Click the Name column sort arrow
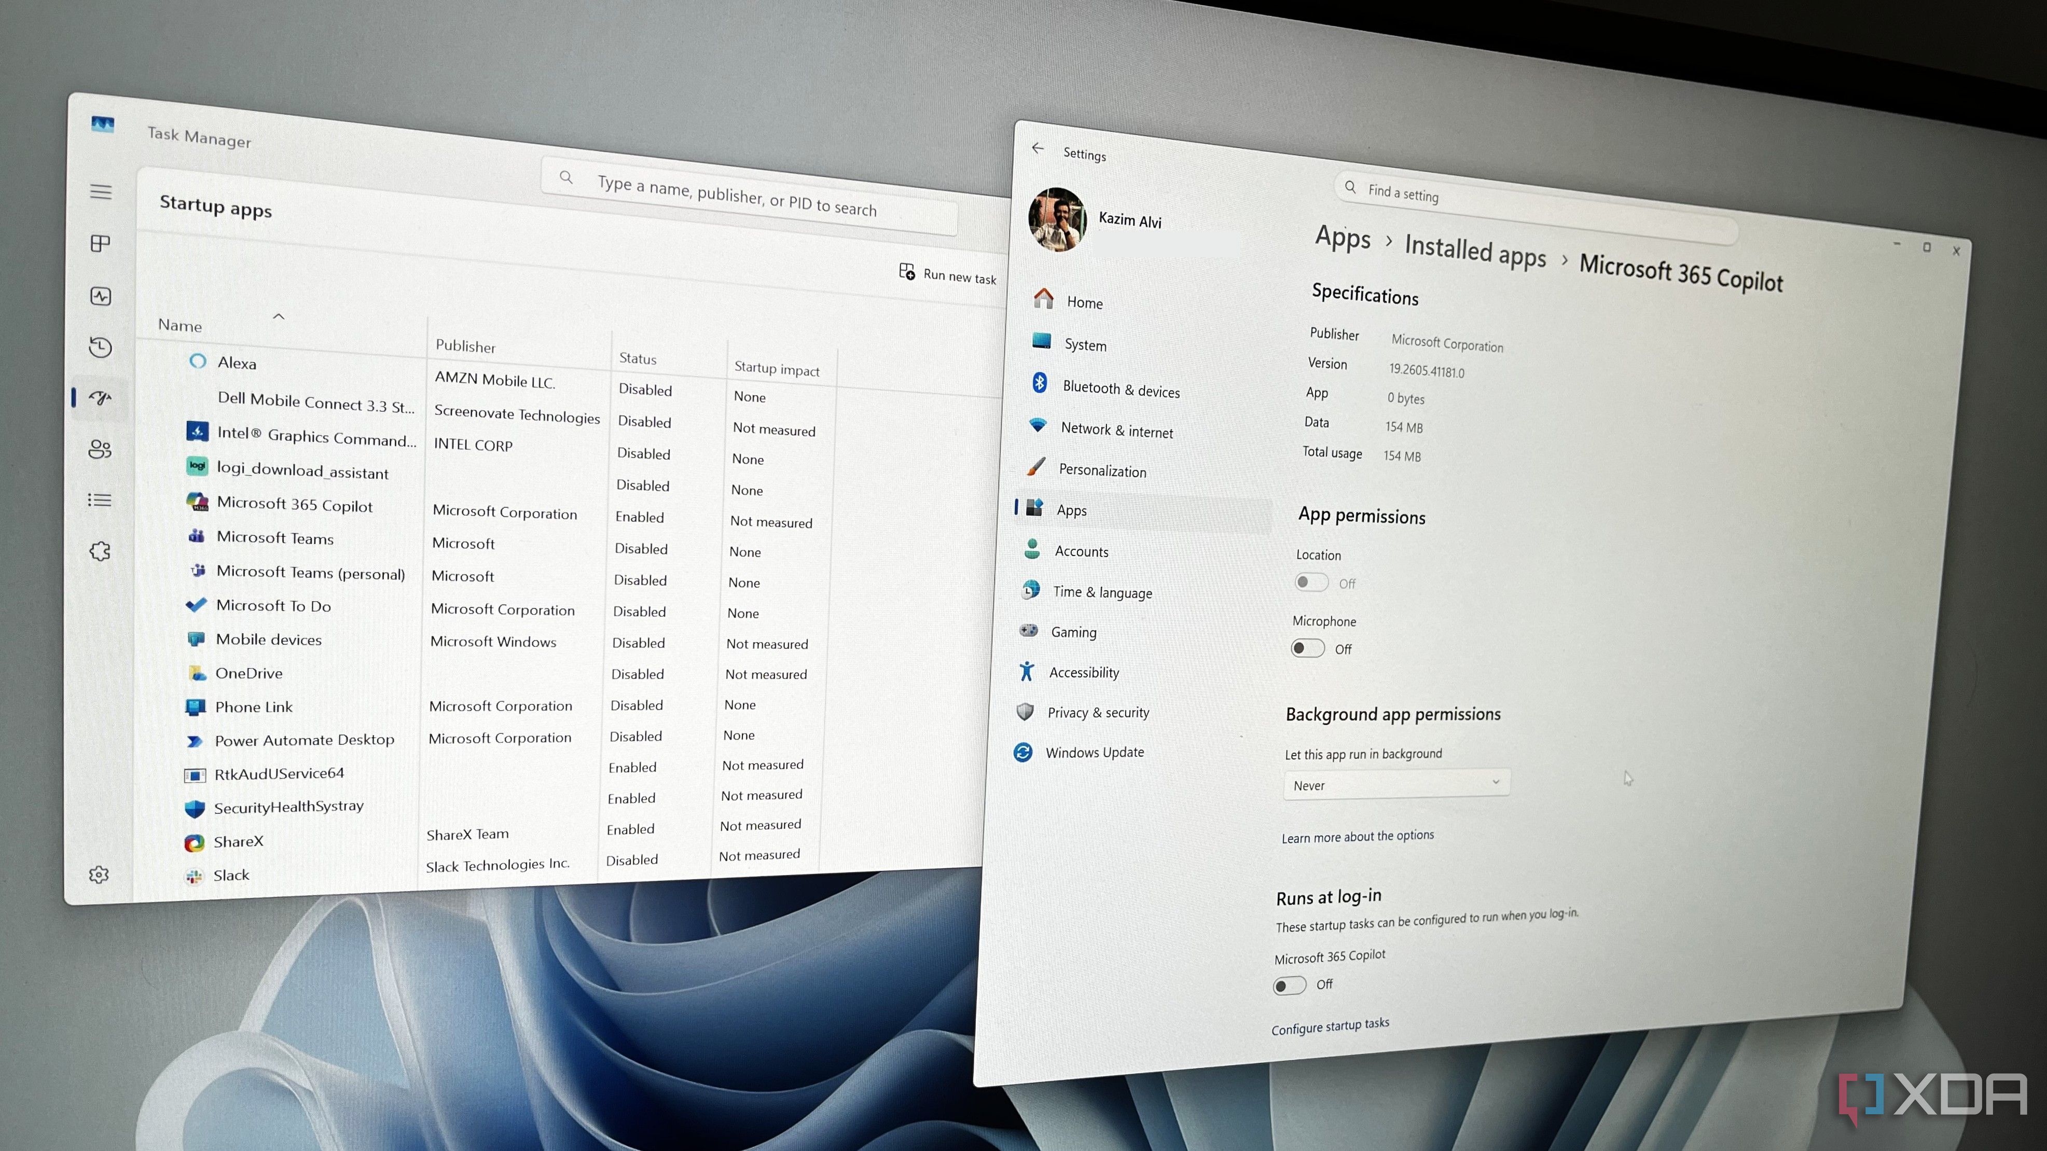2047x1151 pixels. click(279, 316)
